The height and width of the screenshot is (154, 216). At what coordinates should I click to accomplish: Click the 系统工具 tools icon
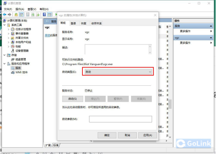click(x=9, y=25)
